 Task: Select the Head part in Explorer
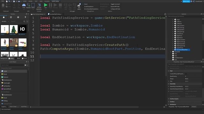tap(178, 20)
